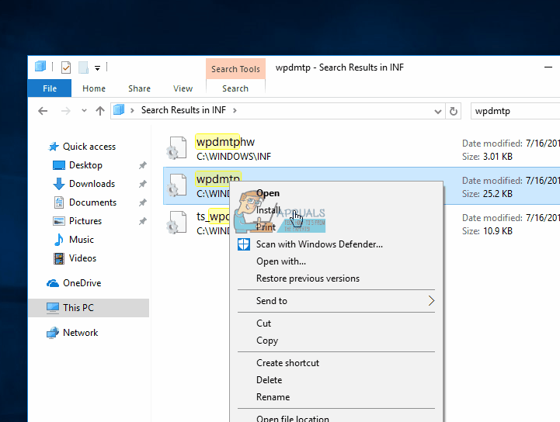This screenshot has width=560, height=422.
Task: Select the wpdmtphw file icon
Action: 176,148
